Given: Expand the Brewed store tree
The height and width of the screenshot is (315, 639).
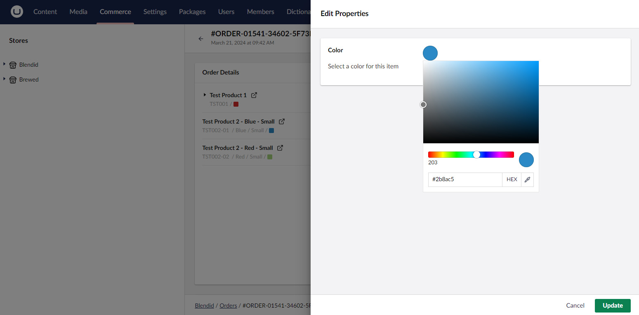Looking at the screenshot, I should (x=4, y=79).
